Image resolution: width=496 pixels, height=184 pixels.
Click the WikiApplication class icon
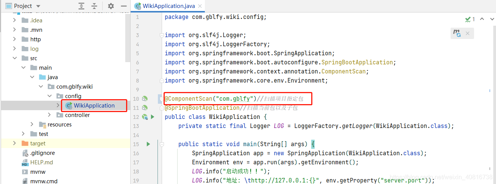point(69,106)
